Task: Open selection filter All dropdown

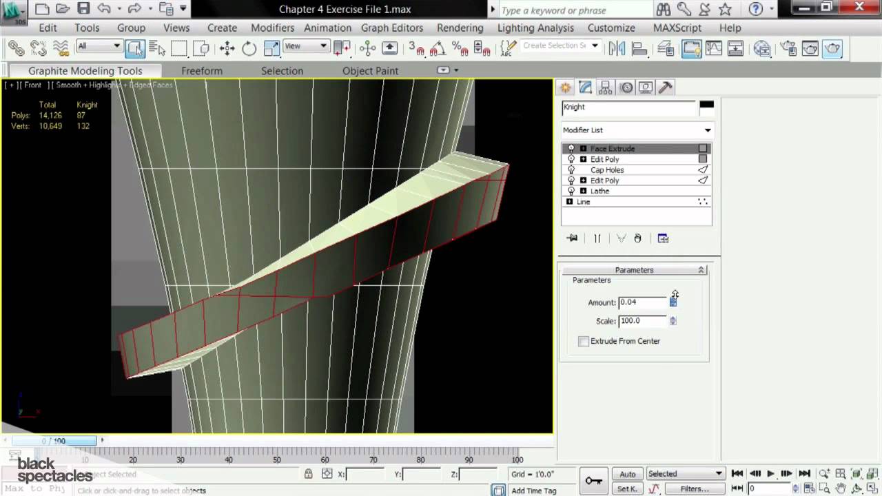Action: 99,46
